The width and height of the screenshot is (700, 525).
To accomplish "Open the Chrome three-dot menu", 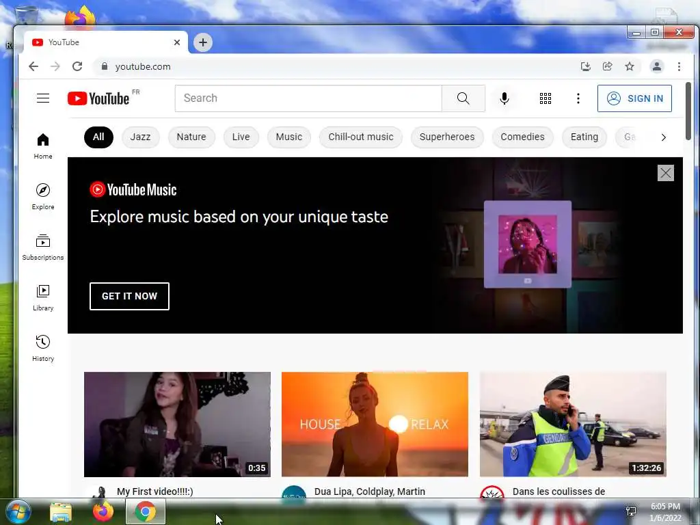I will [x=679, y=66].
